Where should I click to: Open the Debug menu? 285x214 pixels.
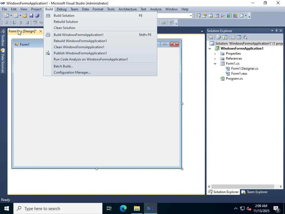[x=62, y=9]
